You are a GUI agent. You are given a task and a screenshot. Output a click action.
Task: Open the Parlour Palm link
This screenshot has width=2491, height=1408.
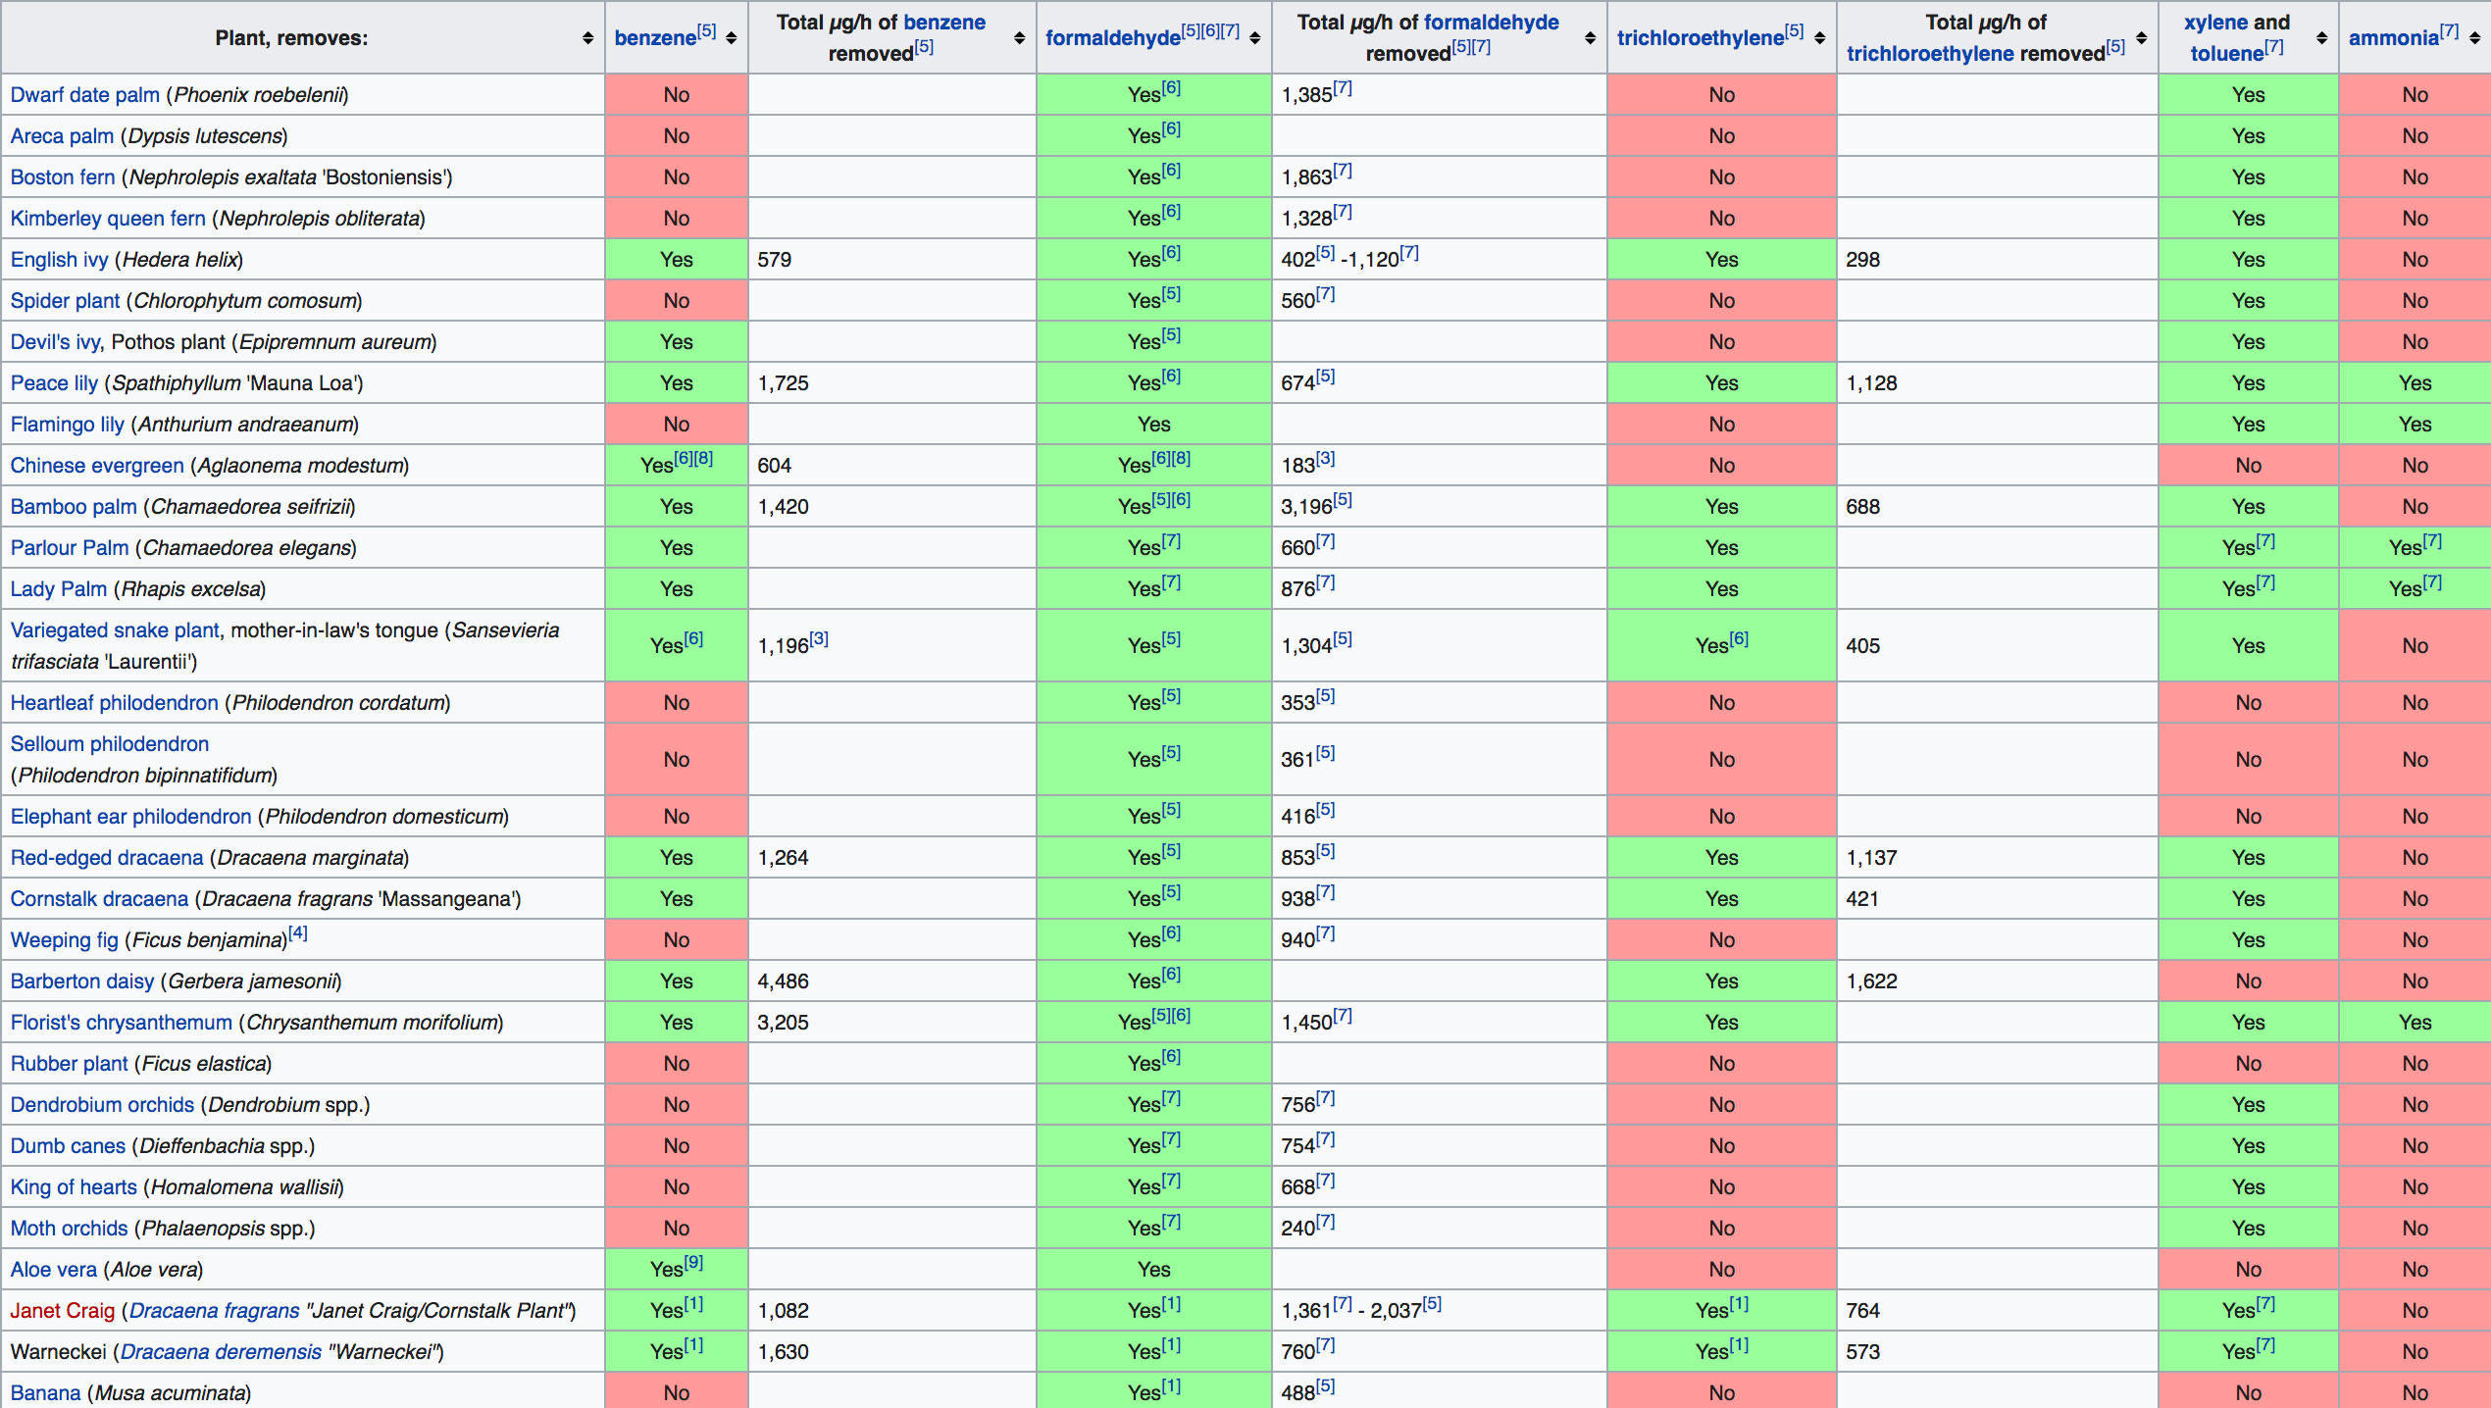70,548
